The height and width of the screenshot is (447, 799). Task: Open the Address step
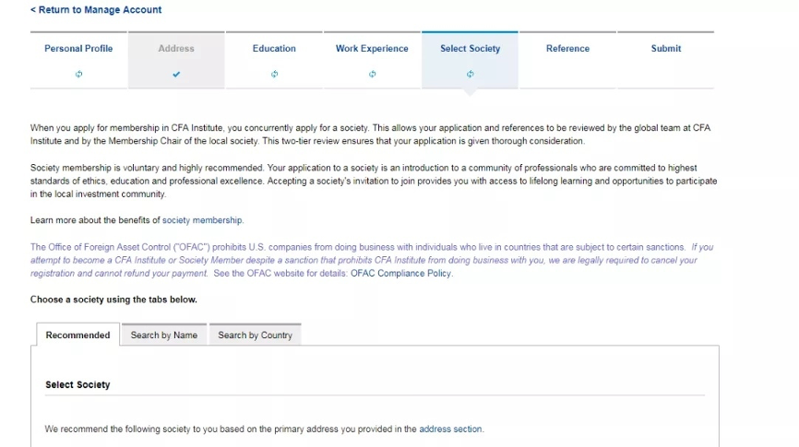point(176,49)
